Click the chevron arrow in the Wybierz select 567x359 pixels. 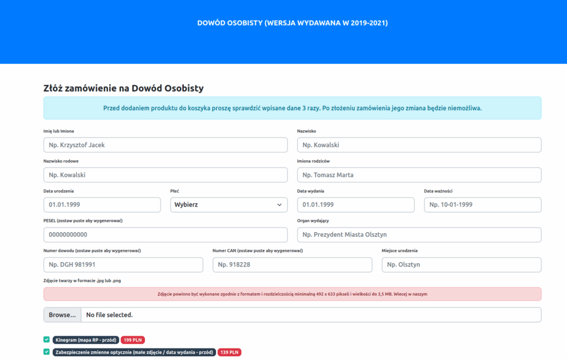click(x=280, y=205)
